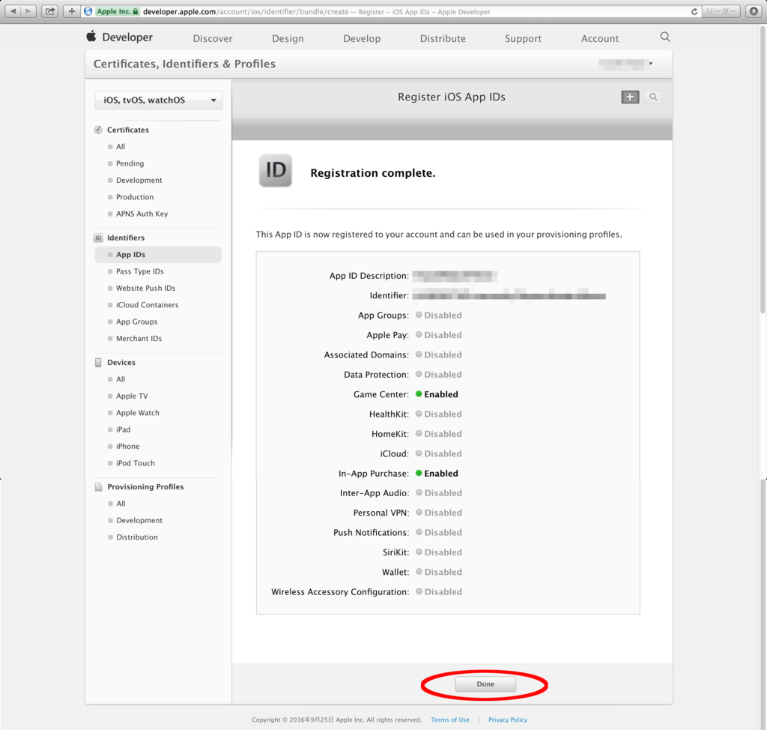This screenshot has width=767, height=730.
Task: Open the downloads button in the browser toolbar
Action: 754,11
